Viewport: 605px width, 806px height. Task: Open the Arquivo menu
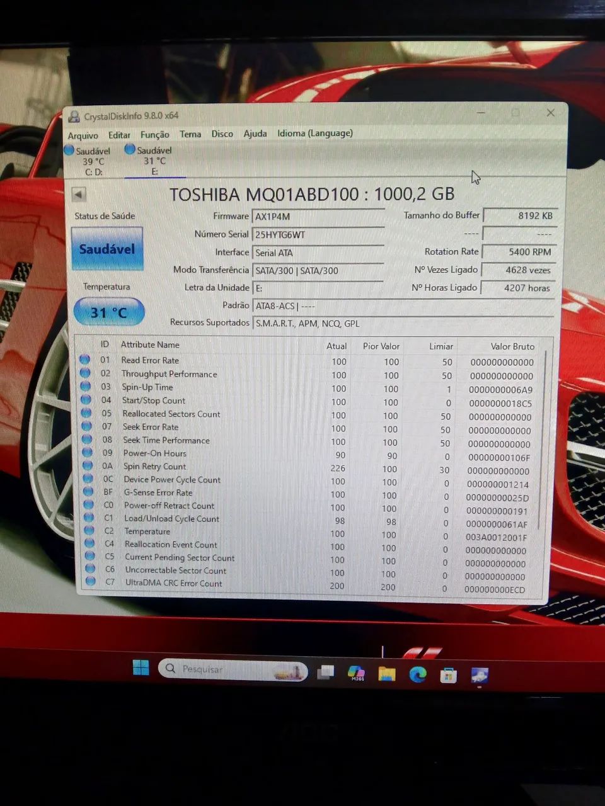point(83,135)
